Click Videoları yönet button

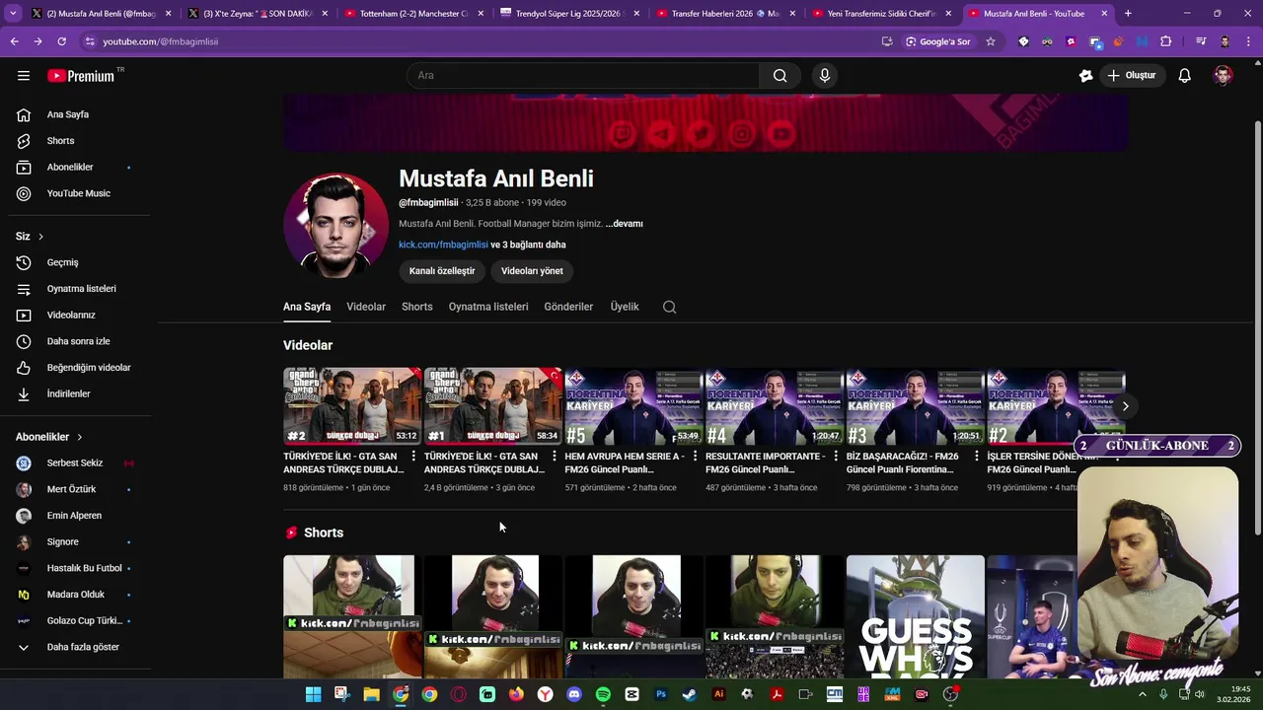pyautogui.click(x=532, y=271)
